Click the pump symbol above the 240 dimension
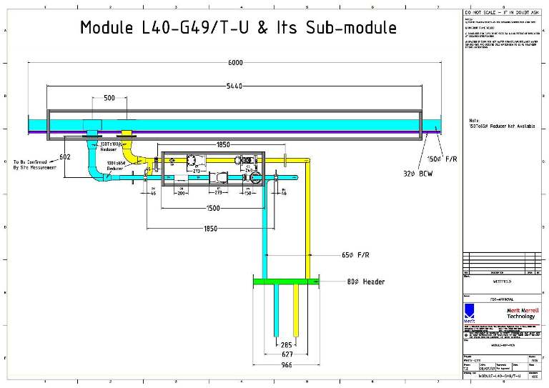Screen dimensions: 549x388 [245, 160]
